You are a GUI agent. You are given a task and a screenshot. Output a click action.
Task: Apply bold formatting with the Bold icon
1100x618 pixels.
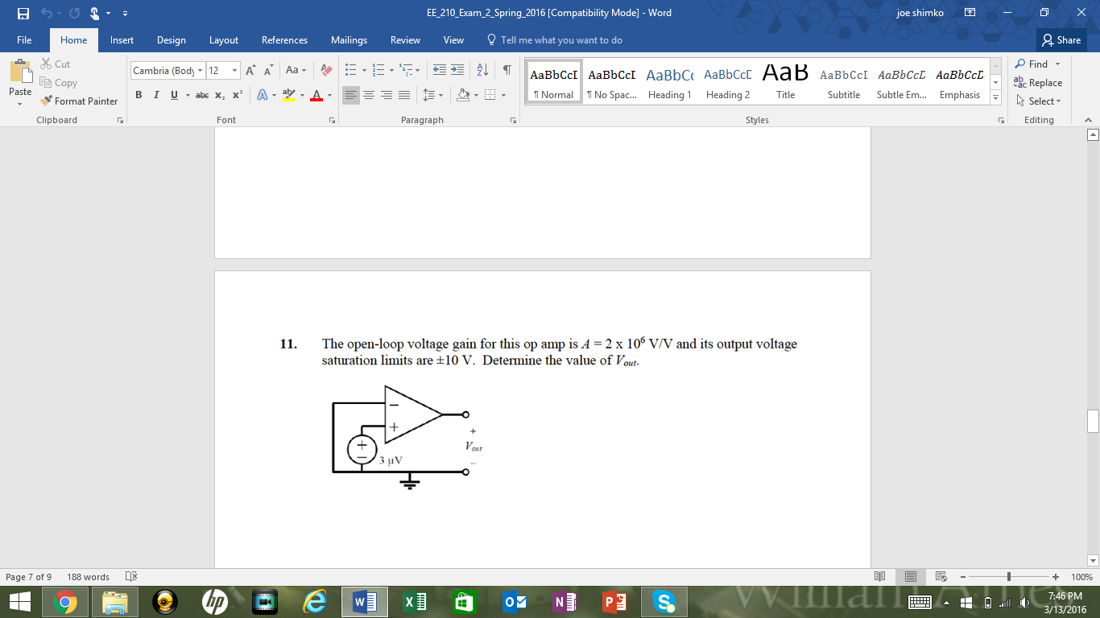pyautogui.click(x=138, y=95)
